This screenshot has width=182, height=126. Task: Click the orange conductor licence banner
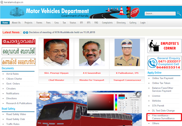18,62
